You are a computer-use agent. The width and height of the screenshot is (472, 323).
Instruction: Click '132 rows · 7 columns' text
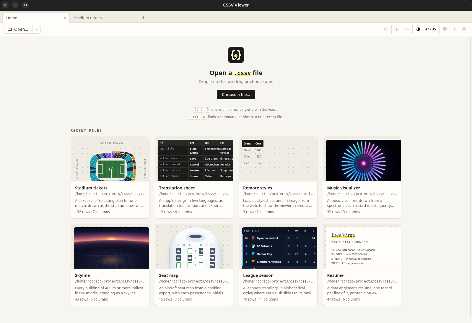(92, 212)
